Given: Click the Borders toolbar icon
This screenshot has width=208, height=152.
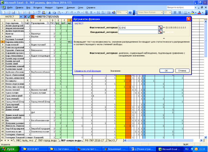Looking at the screenshot, I should click(186, 13).
